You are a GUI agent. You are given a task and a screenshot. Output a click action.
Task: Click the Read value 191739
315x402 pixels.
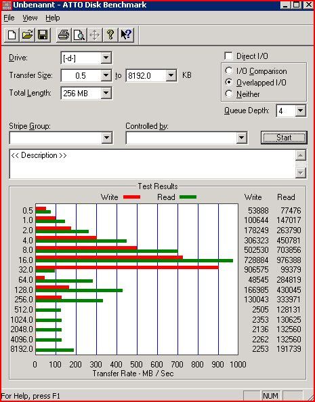(x=289, y=349)
